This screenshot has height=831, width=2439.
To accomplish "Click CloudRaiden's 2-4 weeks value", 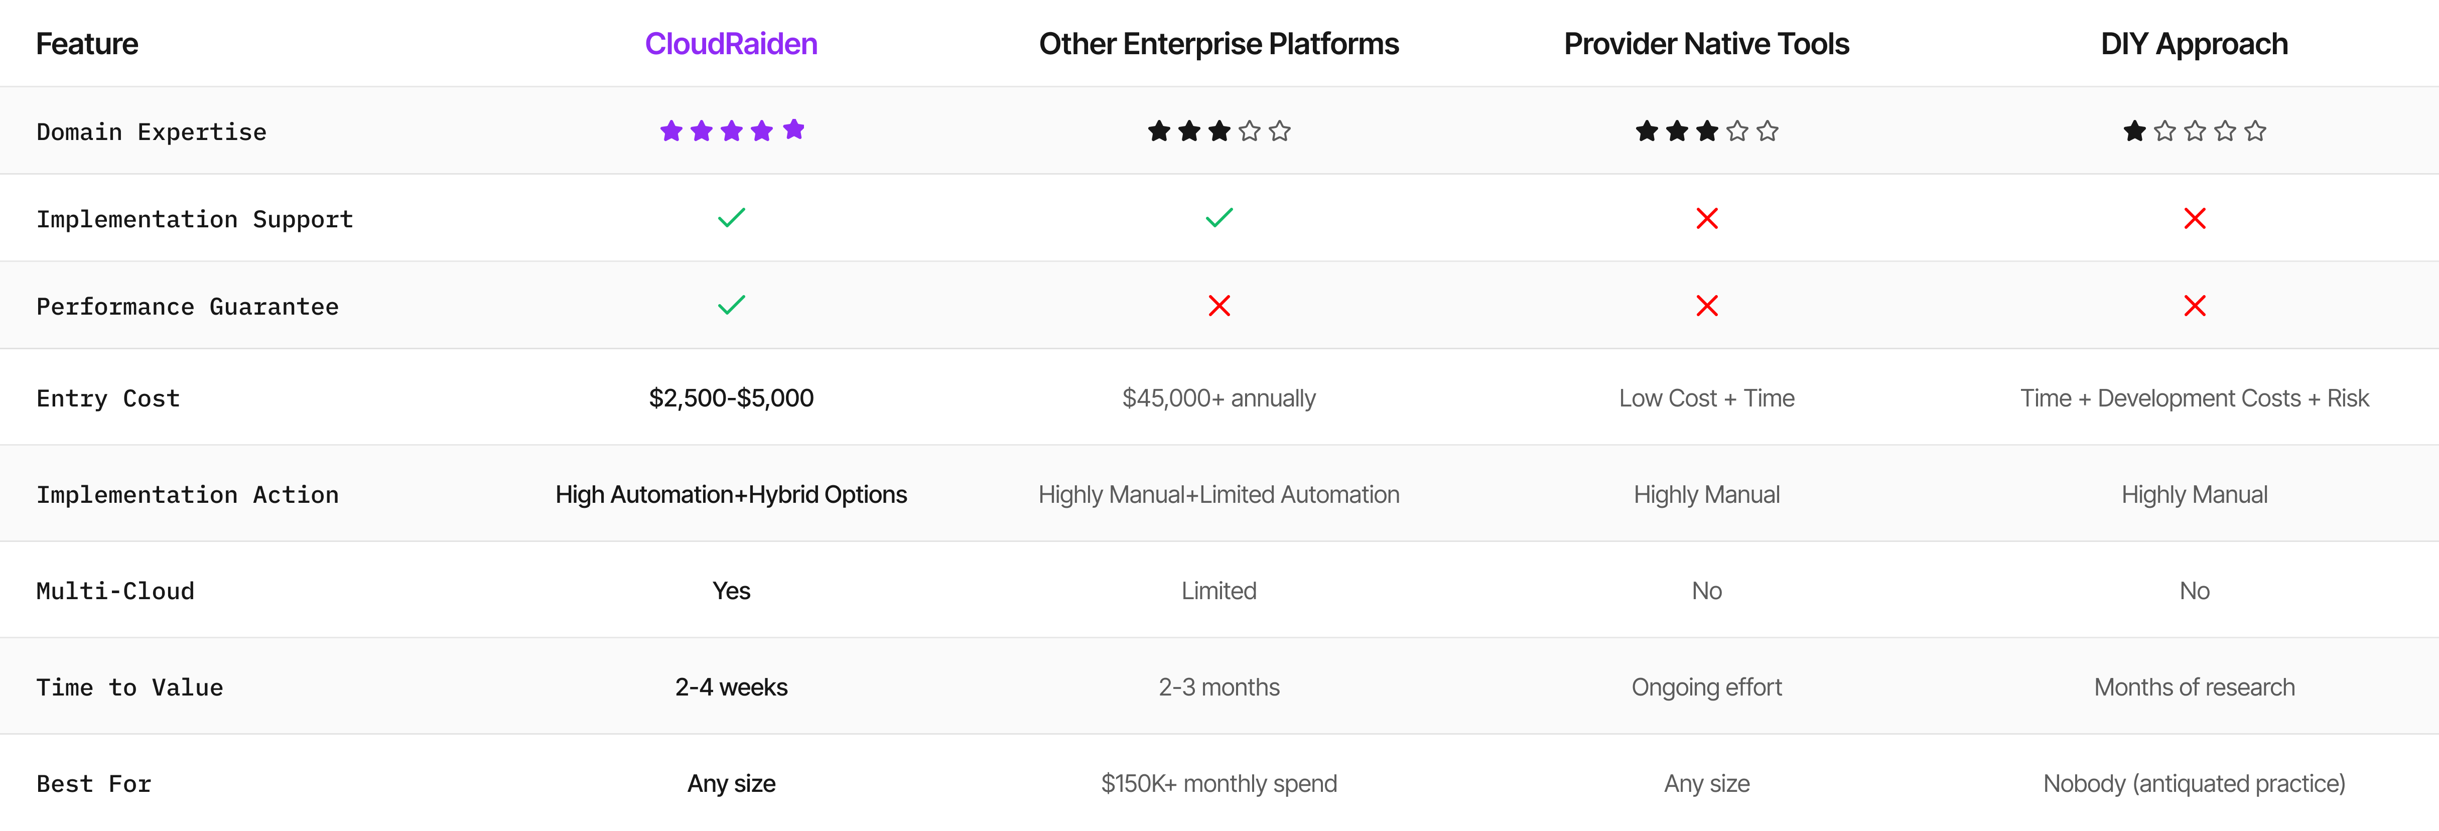I will pyautogui.click(x=731, y=687).
